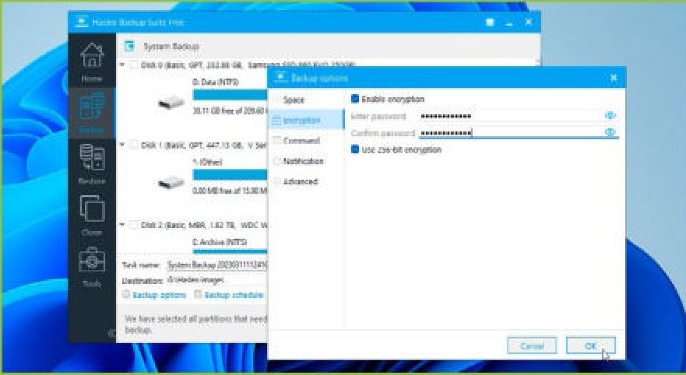Select the Encryption tab
The width and height of the screenshot is (686, 375).
click(306, 120)
